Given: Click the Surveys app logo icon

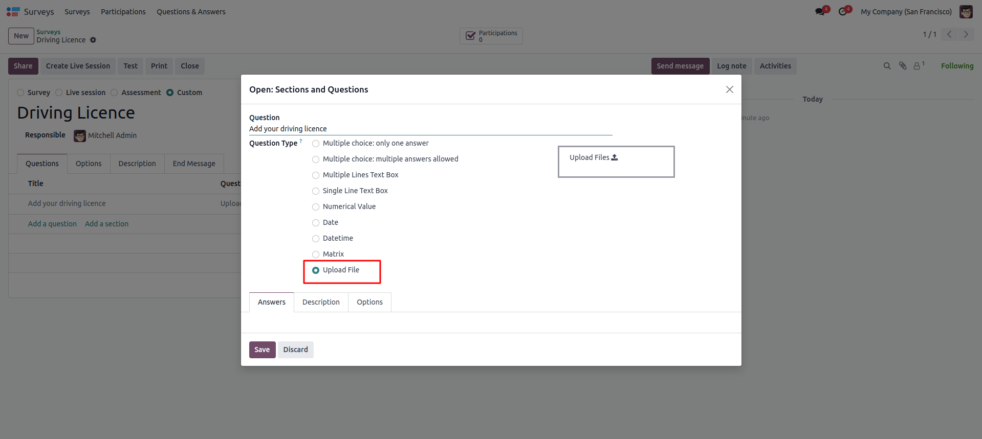Looking at the screenshot, I should [13, 12].
